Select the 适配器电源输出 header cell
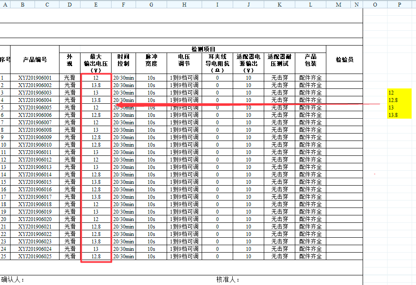The image size is (416, 285). coord(248,63)
